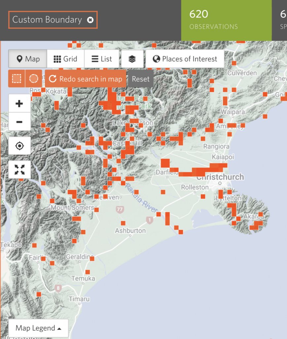Viewport: 287px width, 339px height.
Task: Zoom in on the map
Action: (x=19, y=104)
